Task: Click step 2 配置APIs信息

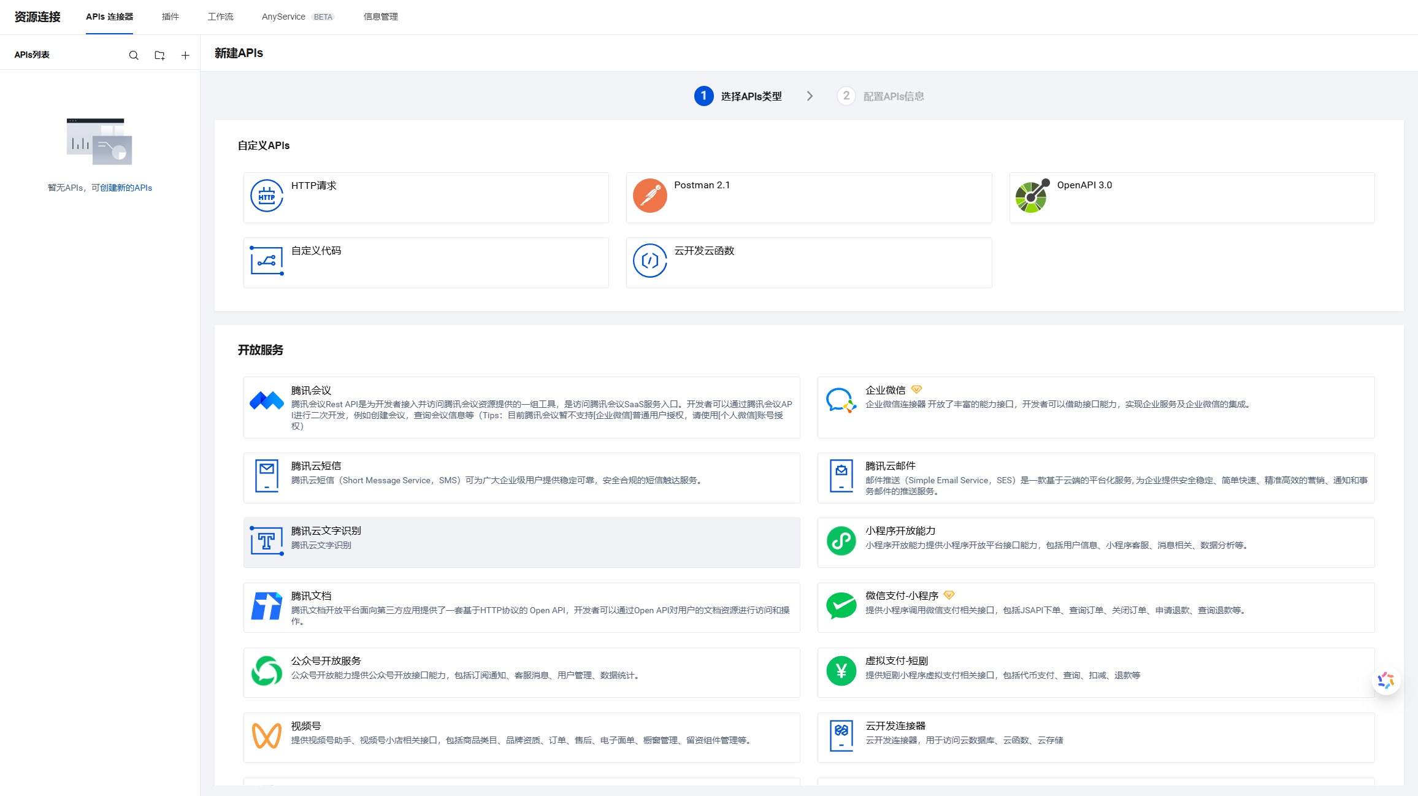Action: pyautogui.click(x=881, y=96)
